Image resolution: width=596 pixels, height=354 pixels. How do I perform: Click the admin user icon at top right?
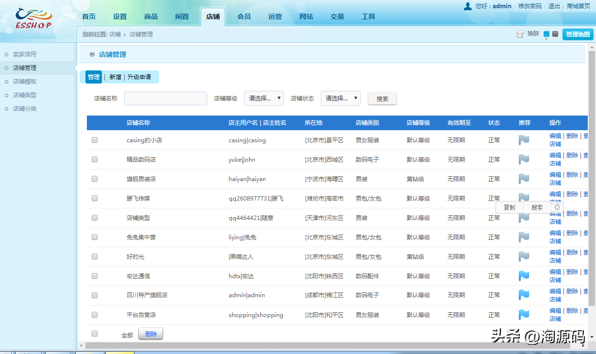(467, 6)
